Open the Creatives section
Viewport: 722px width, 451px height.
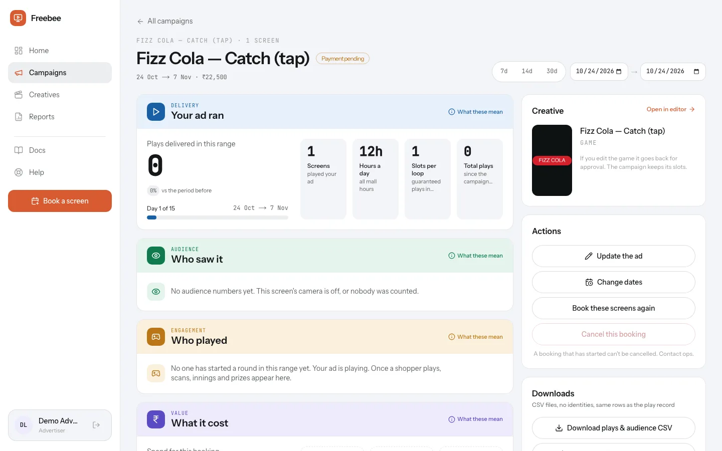(x=60, y=95)
